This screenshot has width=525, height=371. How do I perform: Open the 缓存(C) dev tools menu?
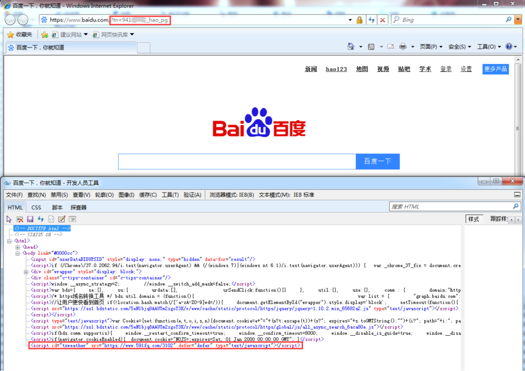click(148, 195)
